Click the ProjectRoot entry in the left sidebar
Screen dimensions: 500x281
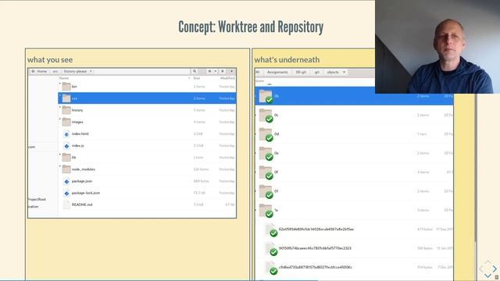(x=37, y=199)
